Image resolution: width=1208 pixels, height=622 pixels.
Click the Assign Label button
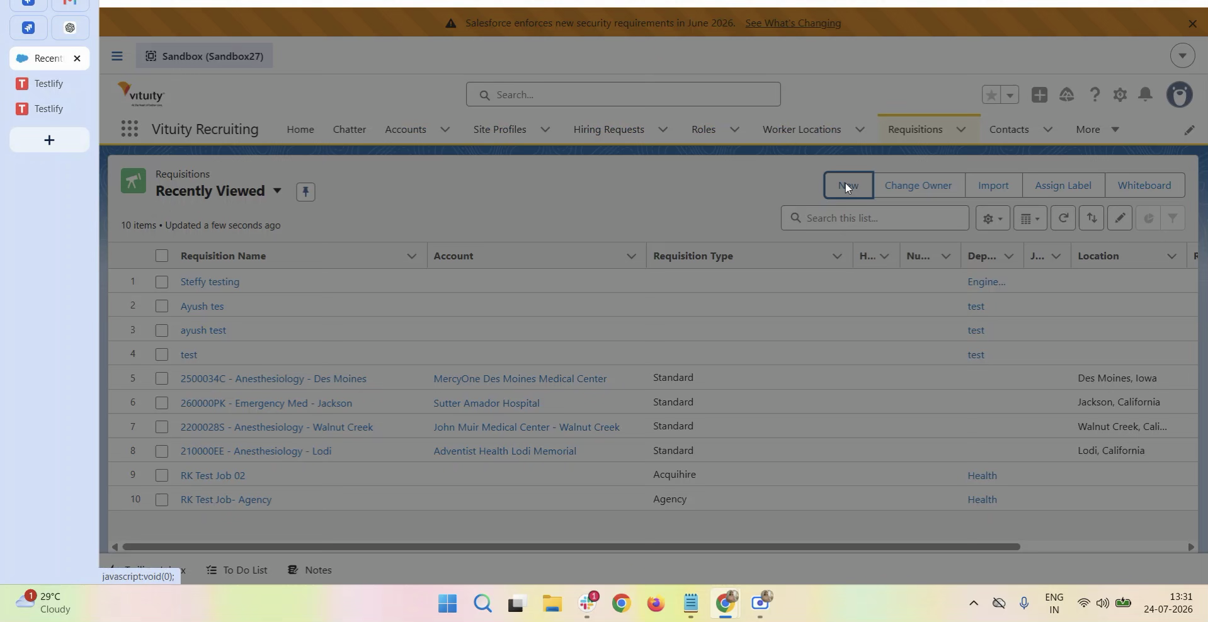[1063, 186]
